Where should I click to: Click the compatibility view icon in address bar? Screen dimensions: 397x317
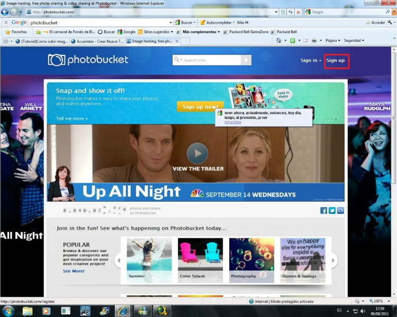(283, 12)
